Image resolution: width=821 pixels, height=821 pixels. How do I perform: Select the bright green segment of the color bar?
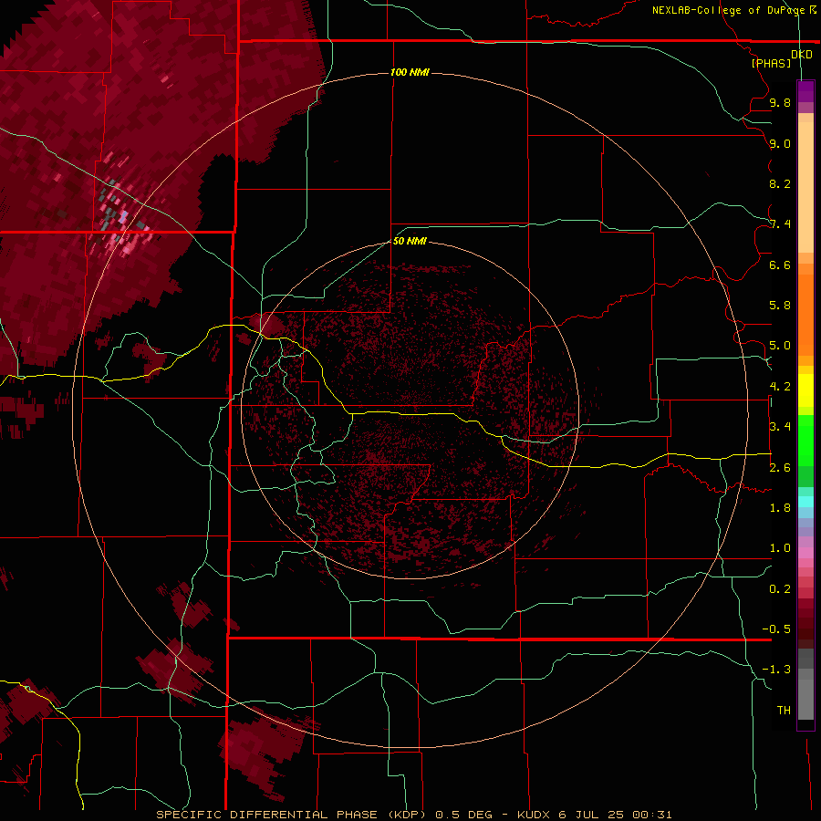pos(805,441)
